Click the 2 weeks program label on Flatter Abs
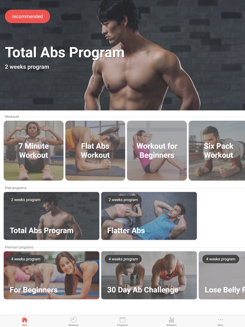This screenshot has height=327, width=245. pos(123,200)
